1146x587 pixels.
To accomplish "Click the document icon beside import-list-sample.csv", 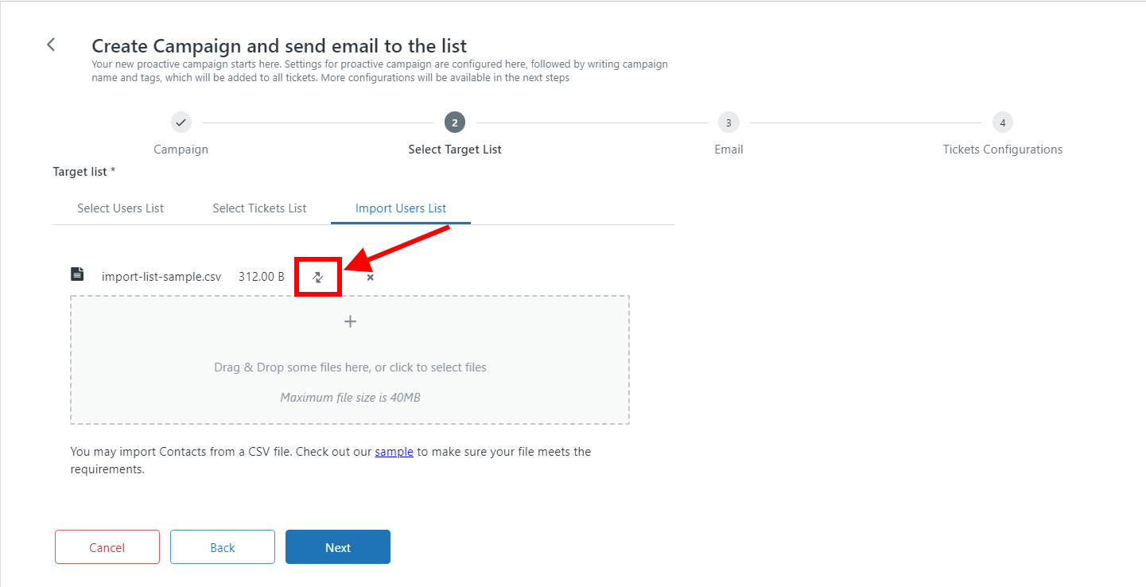I will (77, 274).
